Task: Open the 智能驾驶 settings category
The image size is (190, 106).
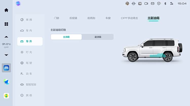Action: [x=31, y=85]
